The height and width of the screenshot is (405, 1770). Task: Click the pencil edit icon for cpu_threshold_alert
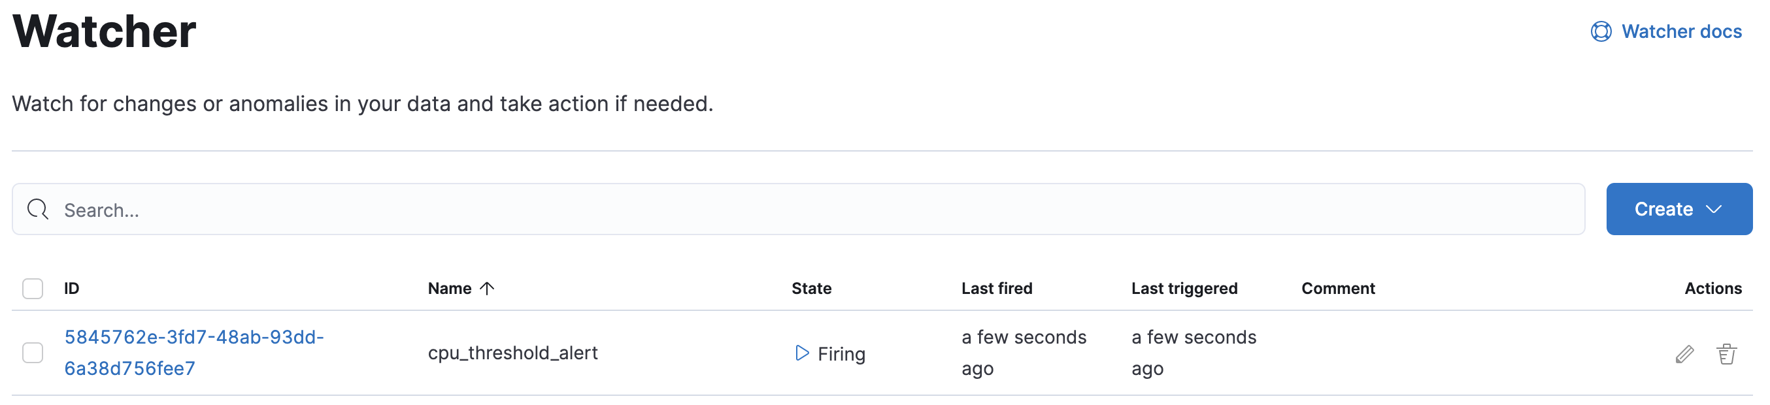[x=1684, y=354]
